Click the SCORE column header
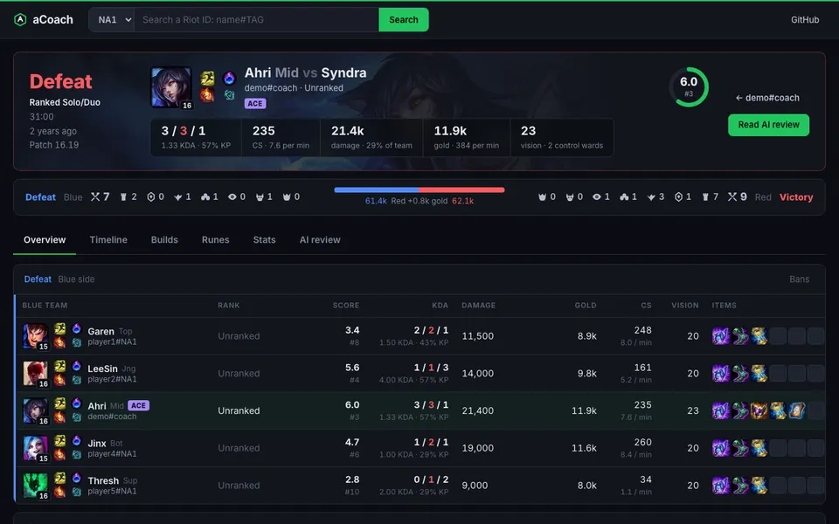 point(346,306)
